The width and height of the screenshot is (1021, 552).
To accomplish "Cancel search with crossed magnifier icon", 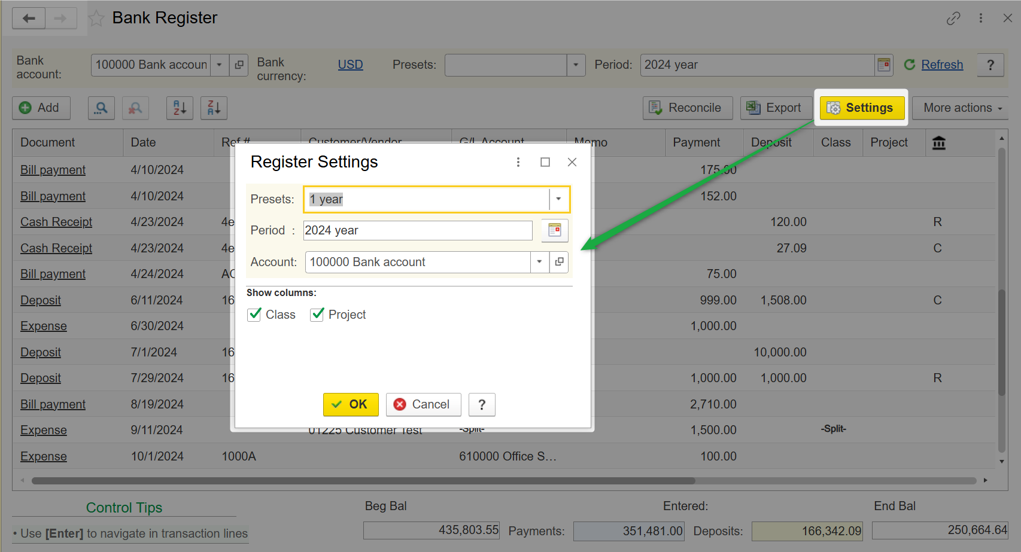I will [135, 108].
